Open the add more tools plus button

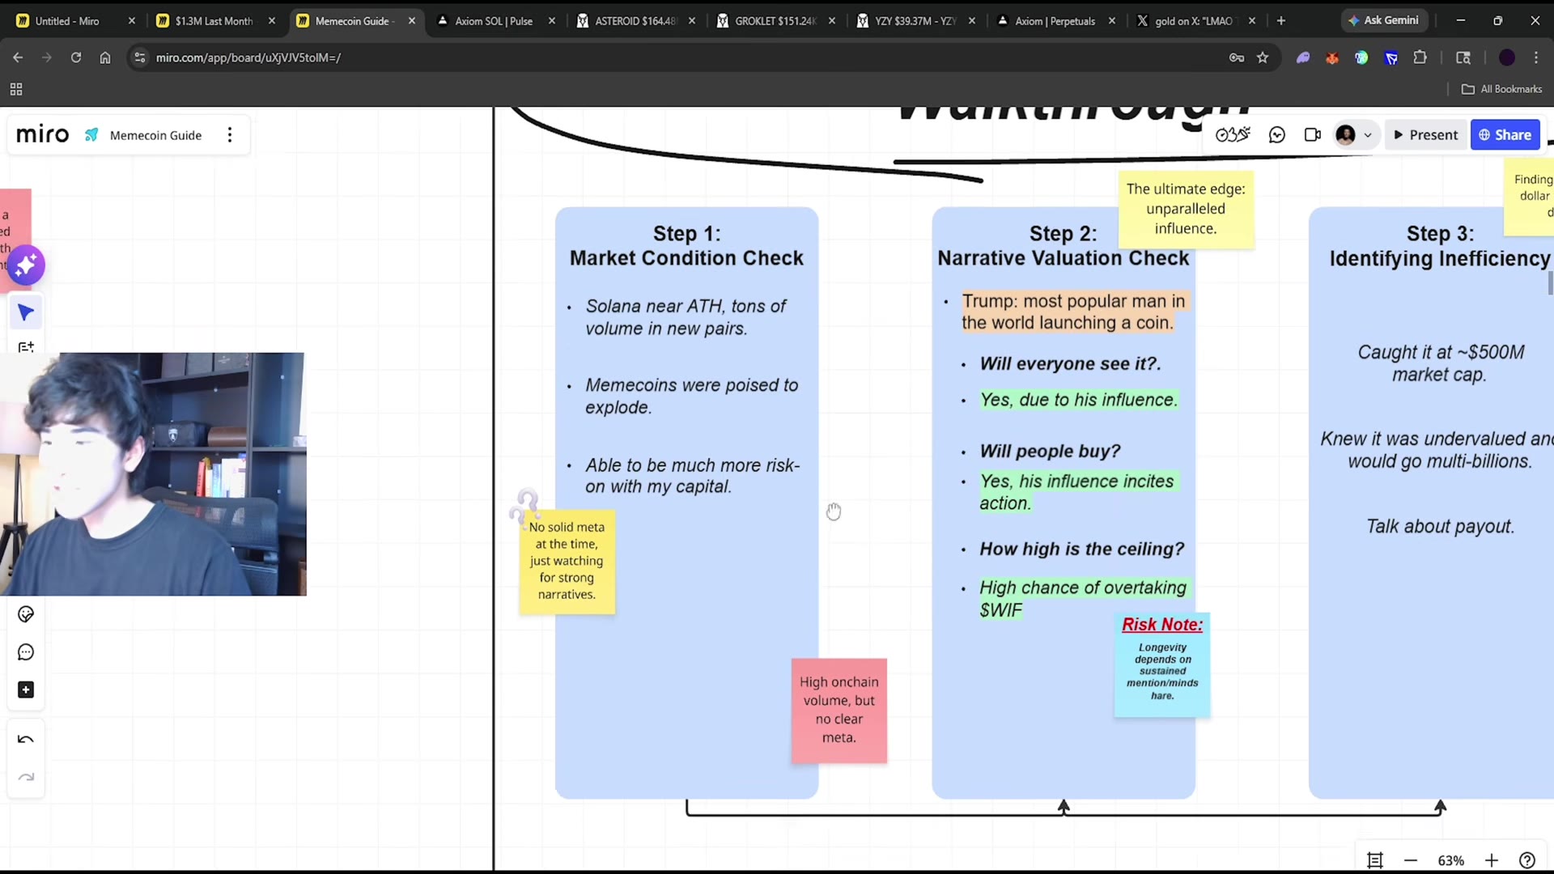[26, 689]
